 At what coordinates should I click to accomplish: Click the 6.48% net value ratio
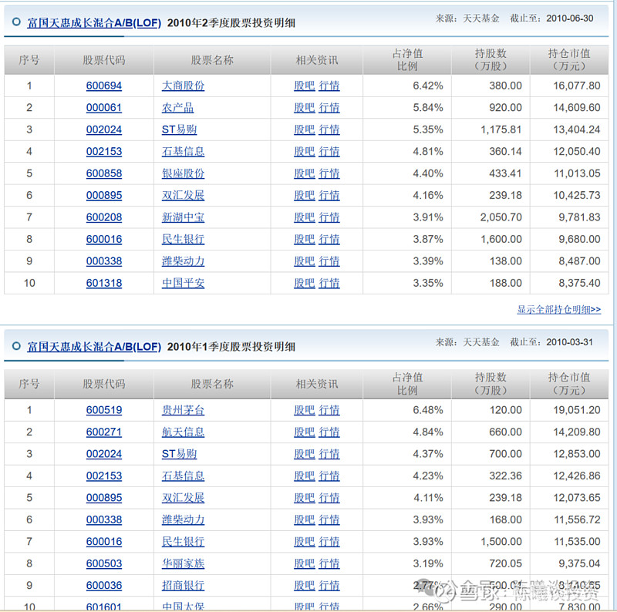(428, 410)
